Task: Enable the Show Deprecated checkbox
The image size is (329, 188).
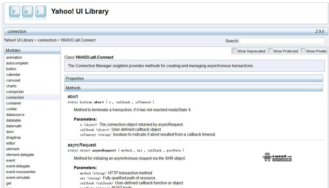Action: coord(234,51)
